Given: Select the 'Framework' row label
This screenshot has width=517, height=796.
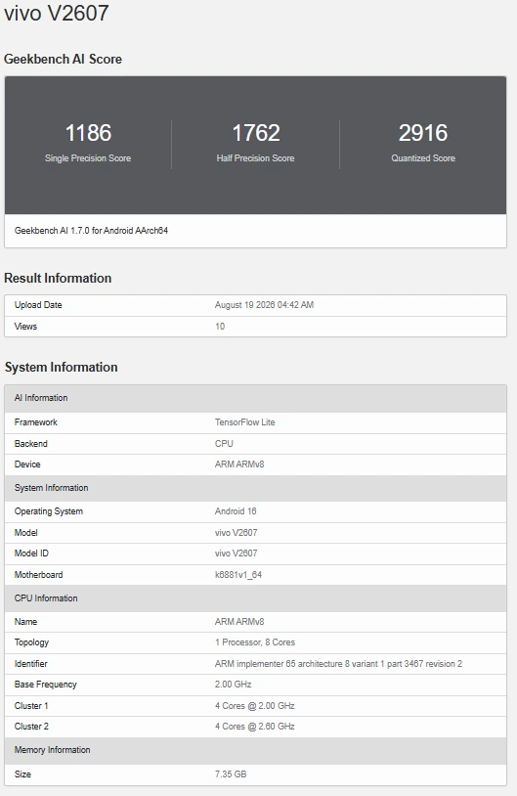Looking at the screenshot, I should pos(36,422).
